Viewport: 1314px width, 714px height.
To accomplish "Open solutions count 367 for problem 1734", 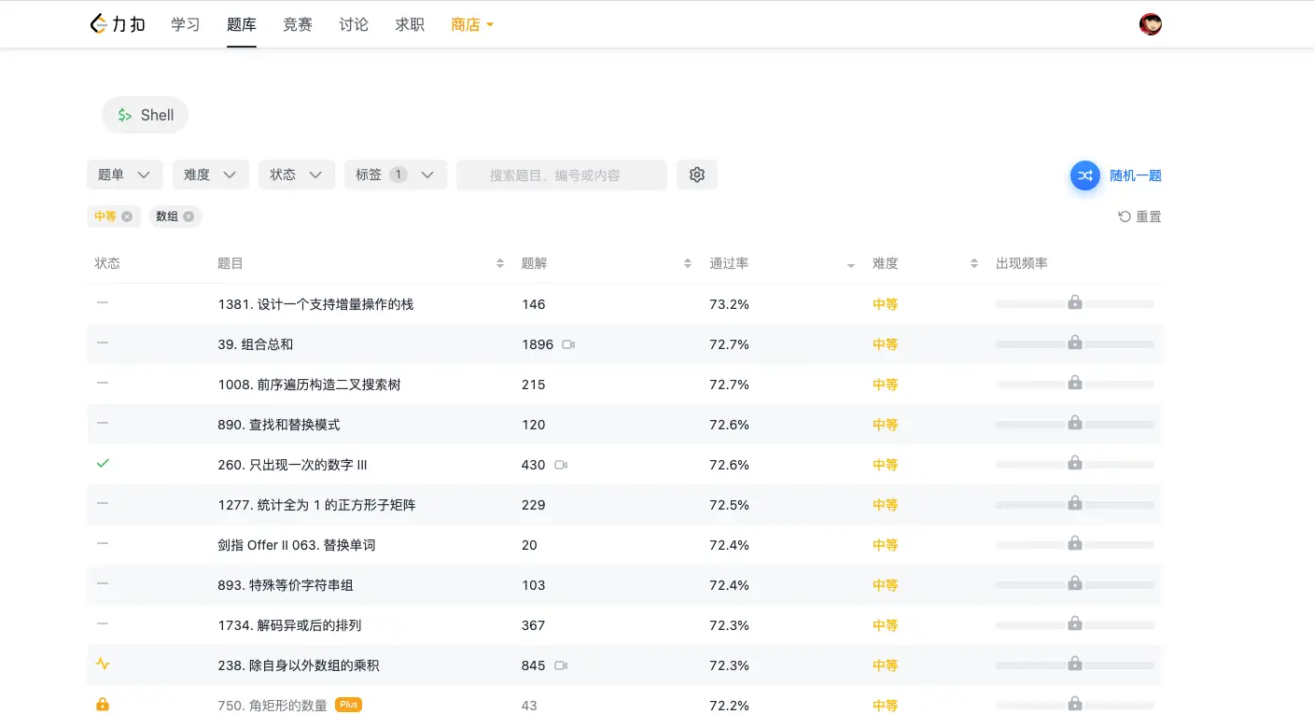I will point(534,625).
